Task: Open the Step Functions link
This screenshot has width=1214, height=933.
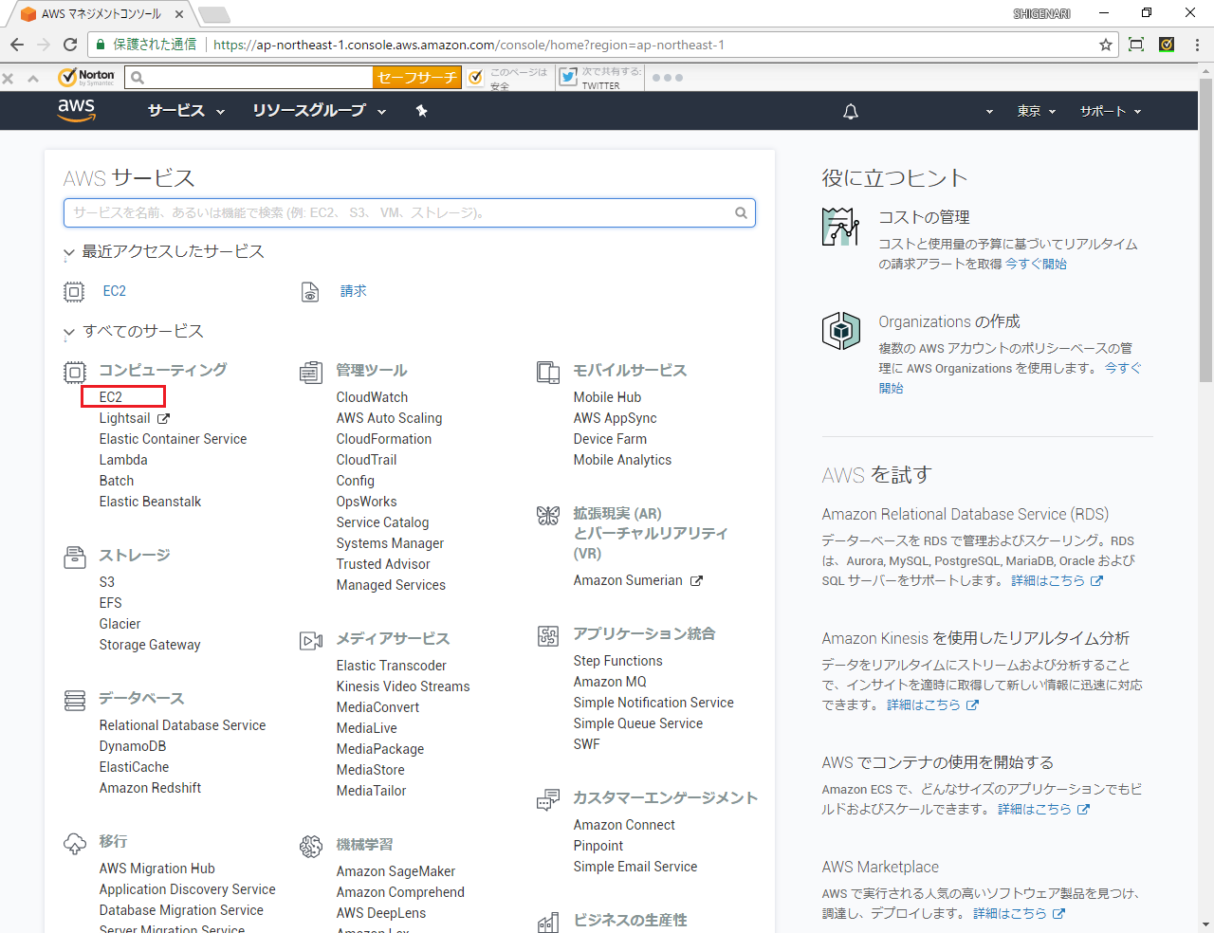Action: [617, 661]
